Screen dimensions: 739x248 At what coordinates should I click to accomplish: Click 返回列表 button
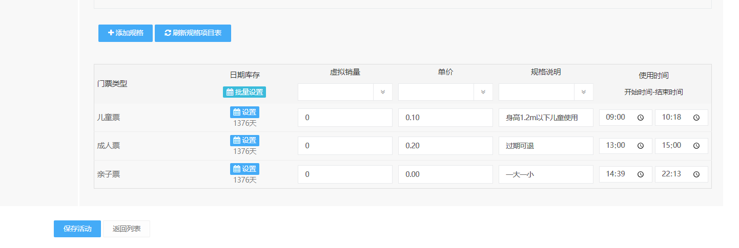[x=127, y=229]
